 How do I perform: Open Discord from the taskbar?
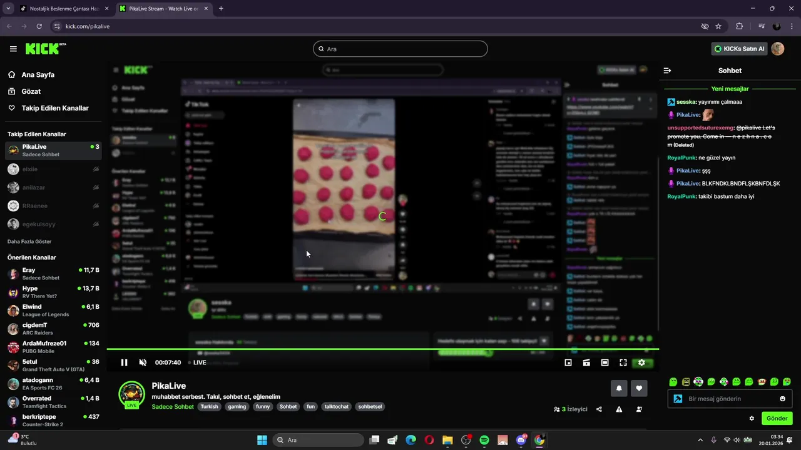[521, 440]
